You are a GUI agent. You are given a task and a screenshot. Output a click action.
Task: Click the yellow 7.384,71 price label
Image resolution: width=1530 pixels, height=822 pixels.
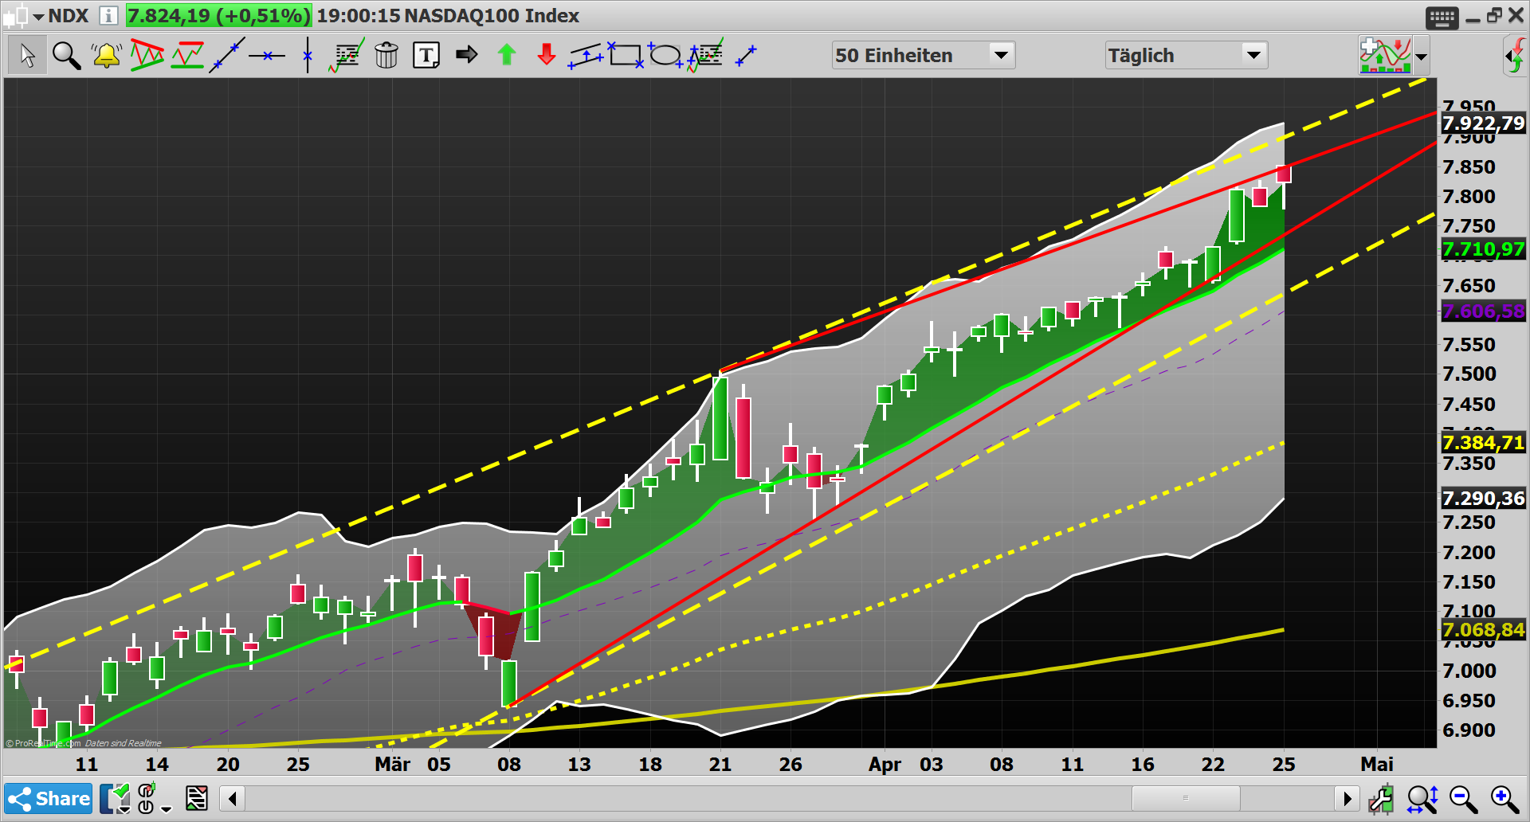click(x=1483, y=442)
